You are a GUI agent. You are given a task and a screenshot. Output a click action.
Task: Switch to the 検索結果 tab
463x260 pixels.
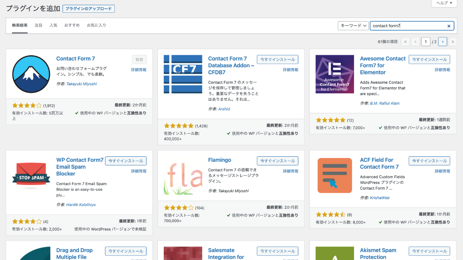[20, 25]
